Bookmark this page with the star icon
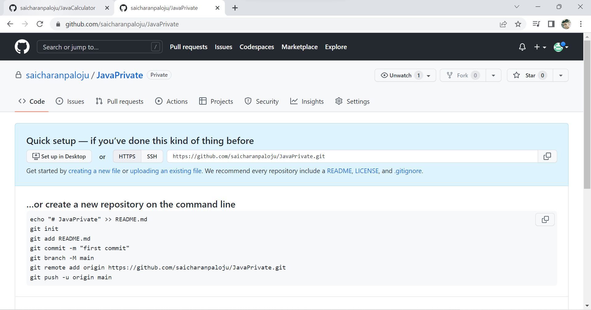 pos(518,24)
